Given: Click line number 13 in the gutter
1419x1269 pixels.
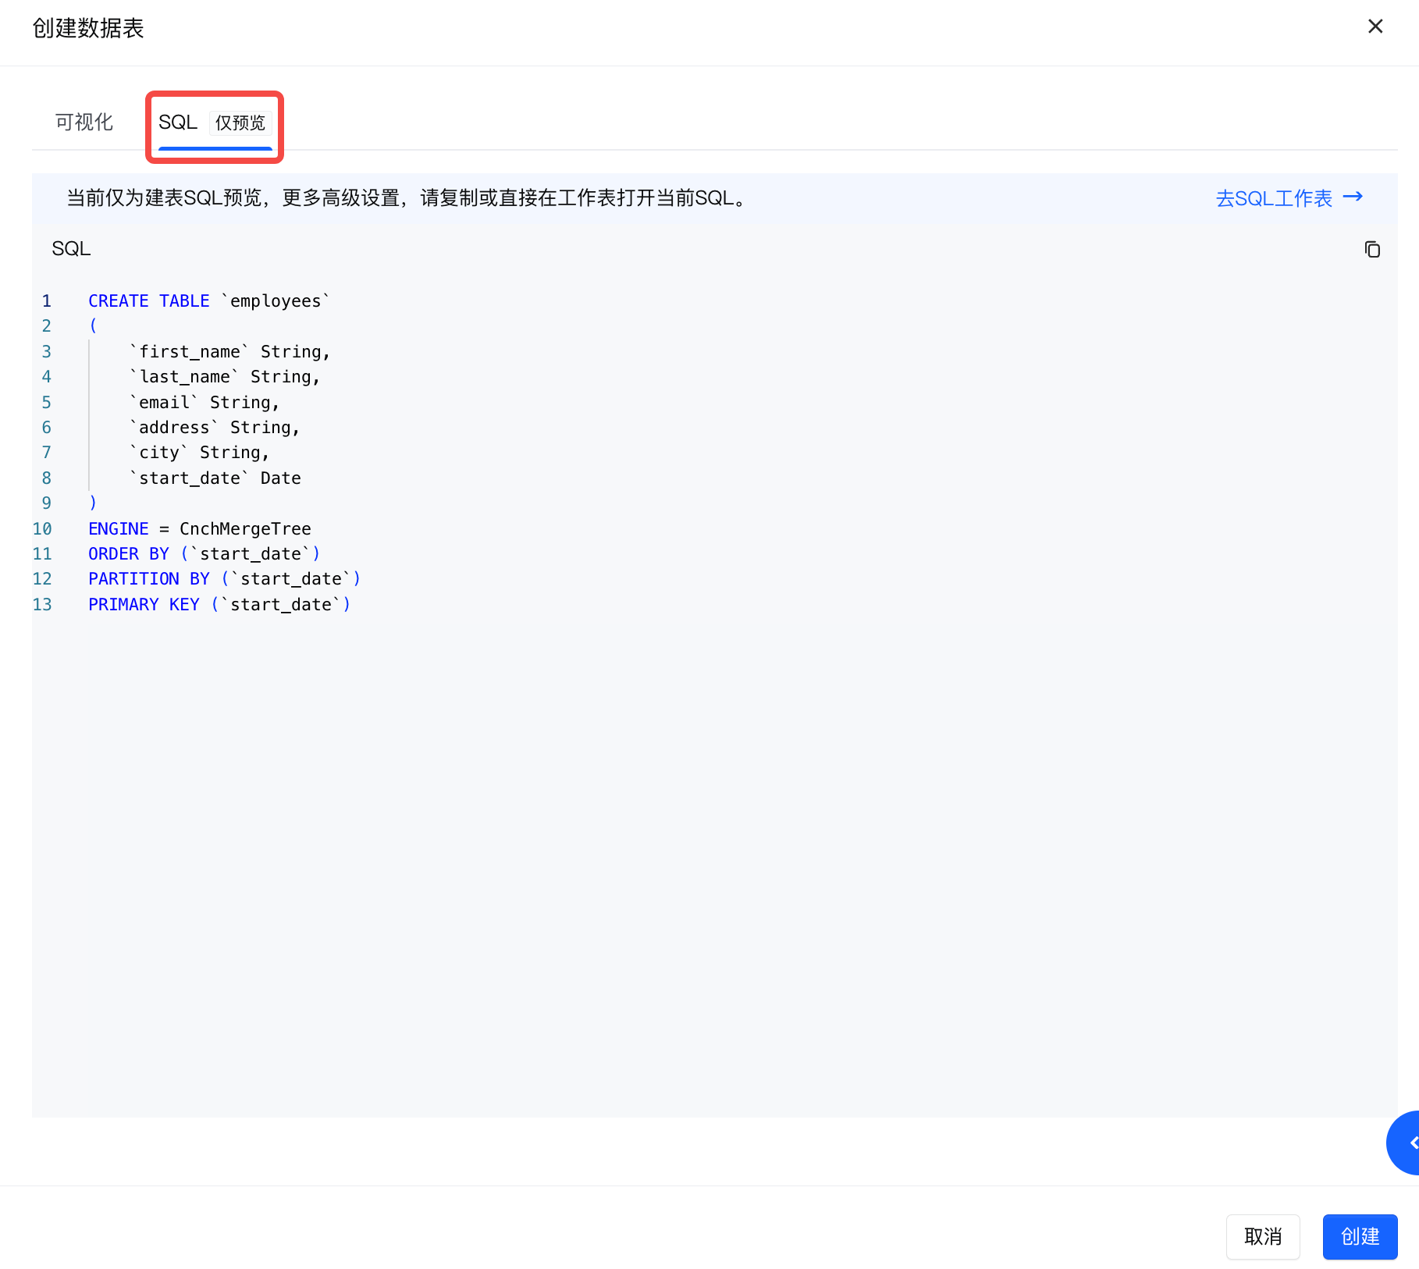Looking at the screenshot, I should (42, 605).
